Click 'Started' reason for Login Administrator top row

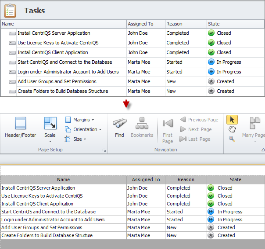pyautogui.click(x=174, y=72)
